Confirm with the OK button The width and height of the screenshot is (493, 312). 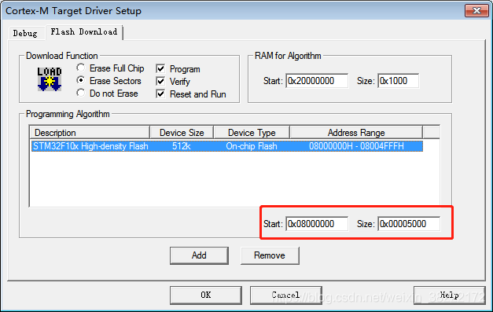(x=206, y=295)
